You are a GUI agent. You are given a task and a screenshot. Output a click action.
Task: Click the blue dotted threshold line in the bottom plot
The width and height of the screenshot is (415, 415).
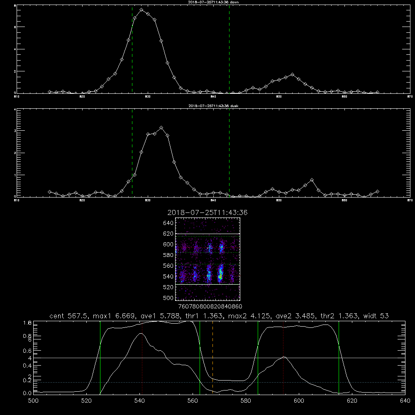(219, 383)
